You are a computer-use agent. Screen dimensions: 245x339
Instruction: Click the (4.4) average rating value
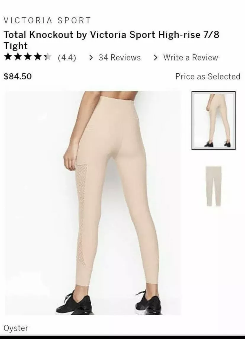tap(67, 58)
